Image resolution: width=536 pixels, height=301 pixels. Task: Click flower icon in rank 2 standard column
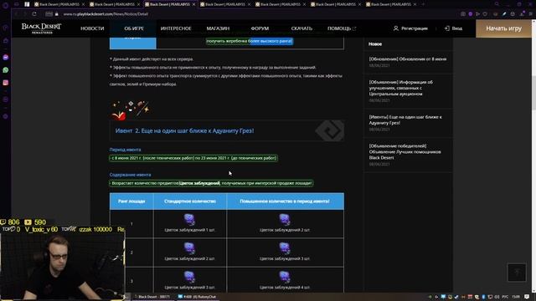click(x=189, y=248)
